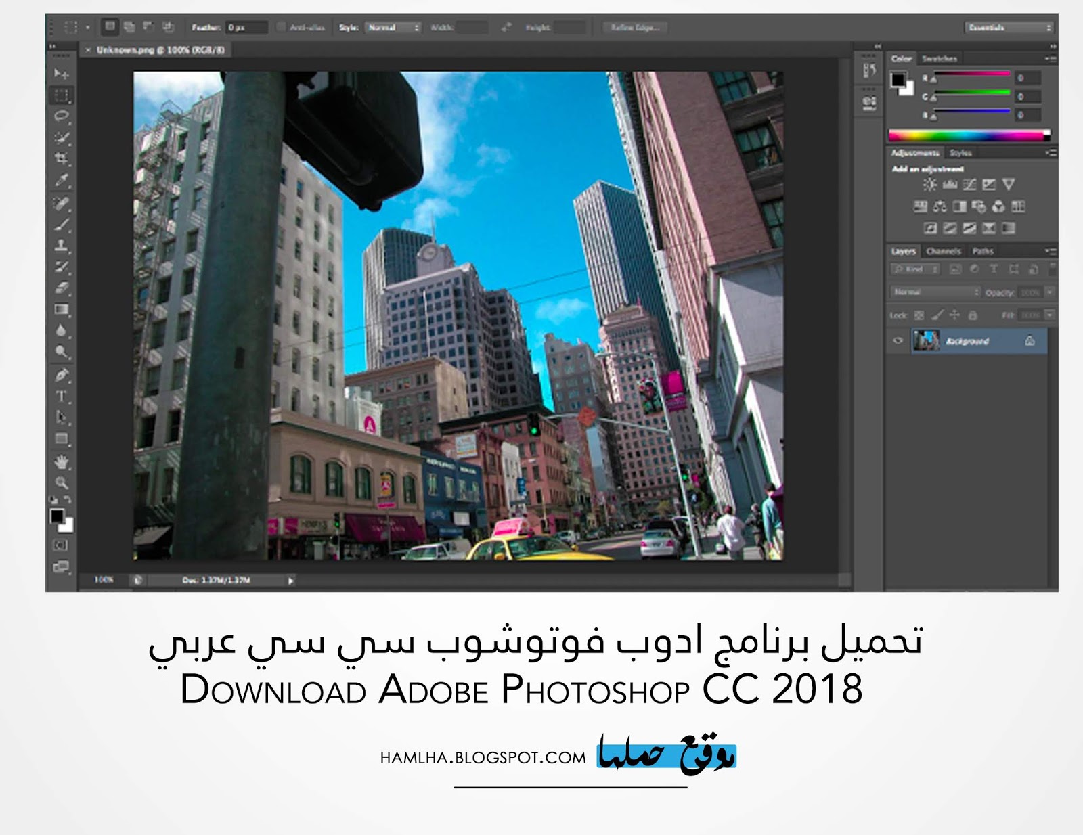Screen dimensions: 1083x835
Task: Choose the Subtract from selection mode
Action: pyautogui.click(x=148, y=27)
